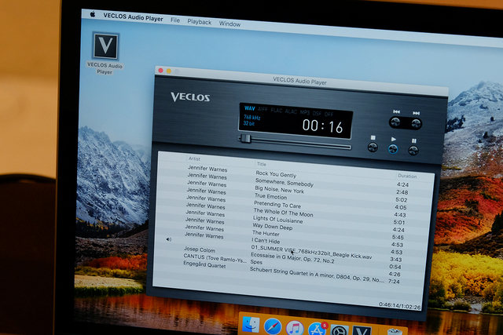Pause playback with the pause button
The height and width of the screenshot is (335, 503).
point(413,151)
